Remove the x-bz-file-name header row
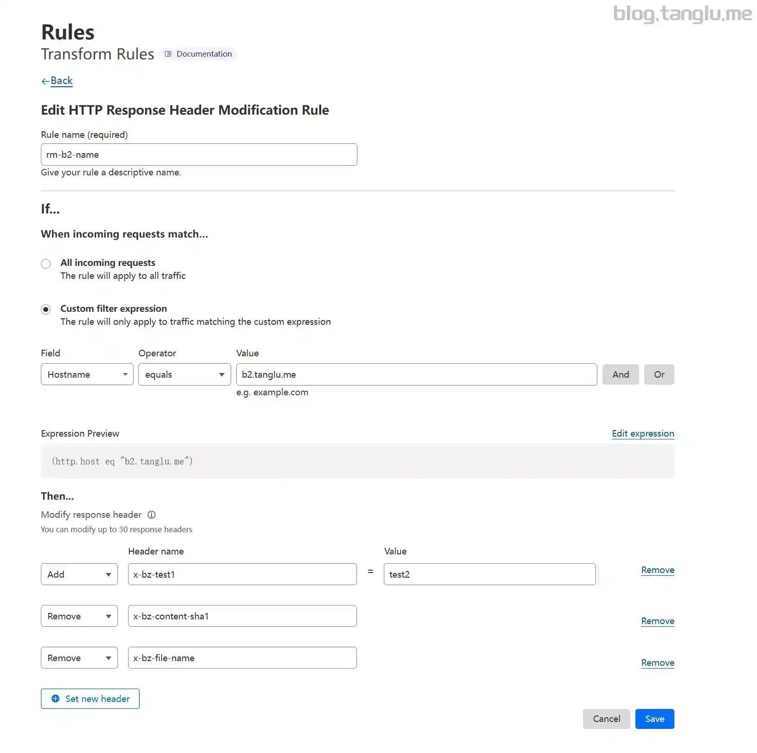The width and height of the screenshot is (757, 753). coord(658,663)
